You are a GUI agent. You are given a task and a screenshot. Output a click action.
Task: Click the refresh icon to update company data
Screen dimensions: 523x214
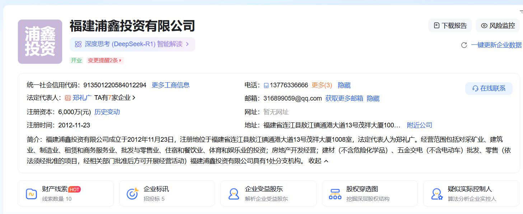[464, 45]
